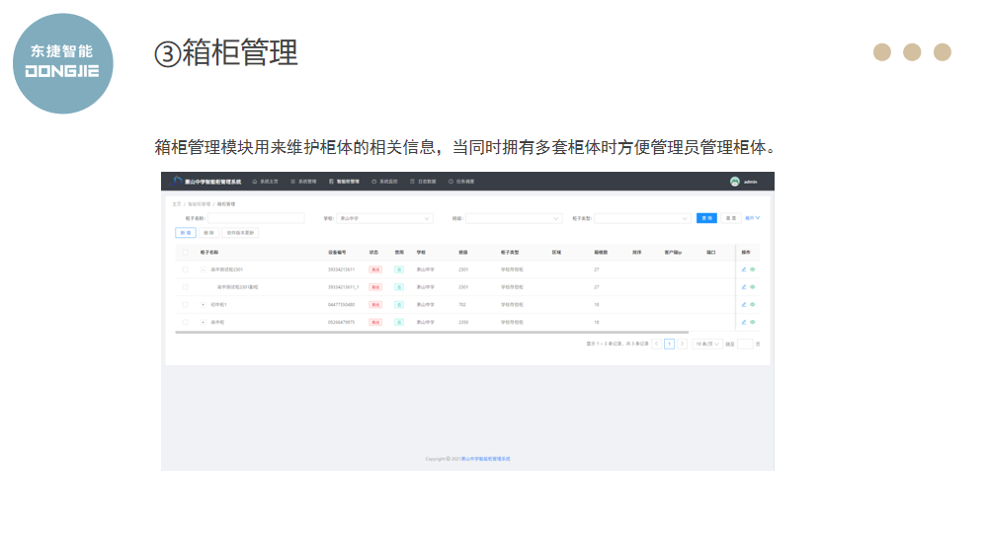Click the edit pencil icon for 高中柜
This screenshot has width=987, height=544.
[x=744, y=322]
